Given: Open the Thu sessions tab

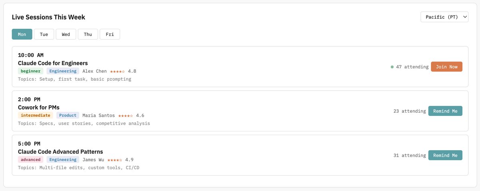Looking at the screenshot, I should click(x=88, y=34).
